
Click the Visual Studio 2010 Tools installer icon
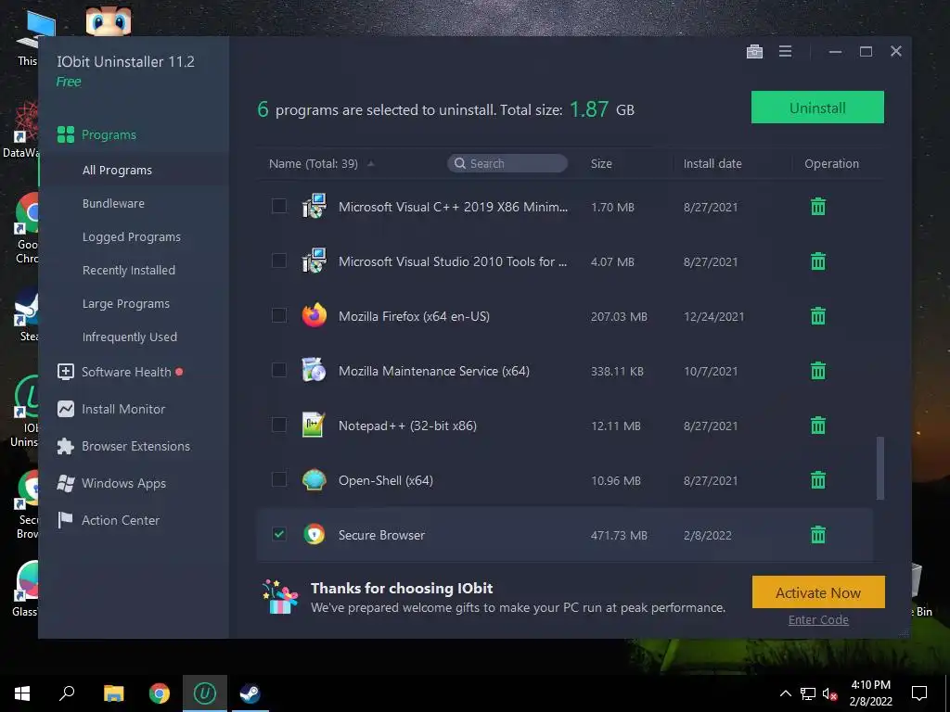tap(314, 261)
